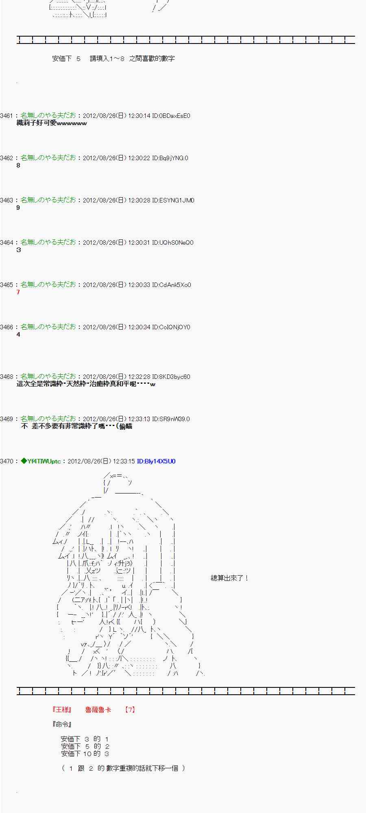Click the timestamp on post 3470
The image size is (366, 813).
[x=100, y=461]
